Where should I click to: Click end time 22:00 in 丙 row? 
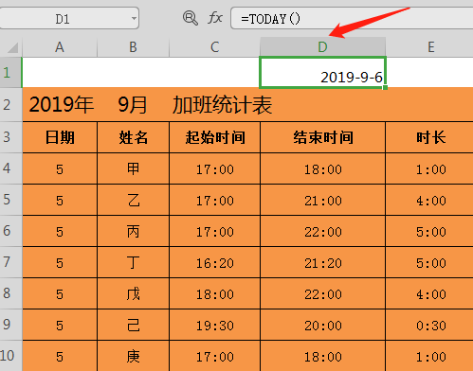pos(322,231)
